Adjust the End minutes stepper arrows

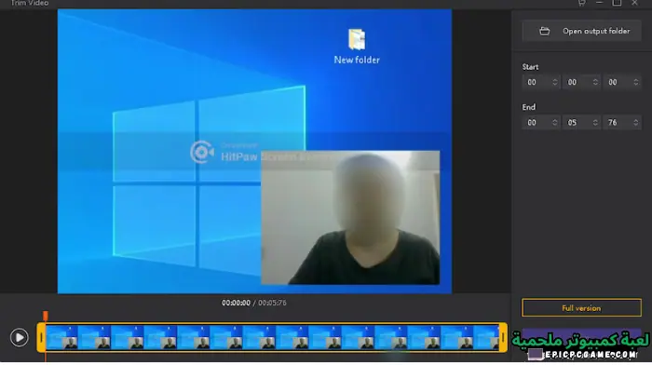click(595, 123)
